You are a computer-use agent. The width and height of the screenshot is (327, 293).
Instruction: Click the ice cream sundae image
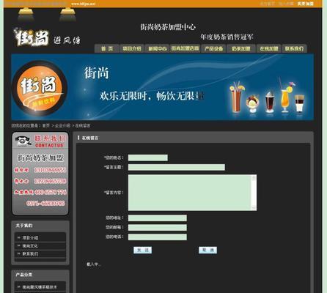(x=252, y=104)
